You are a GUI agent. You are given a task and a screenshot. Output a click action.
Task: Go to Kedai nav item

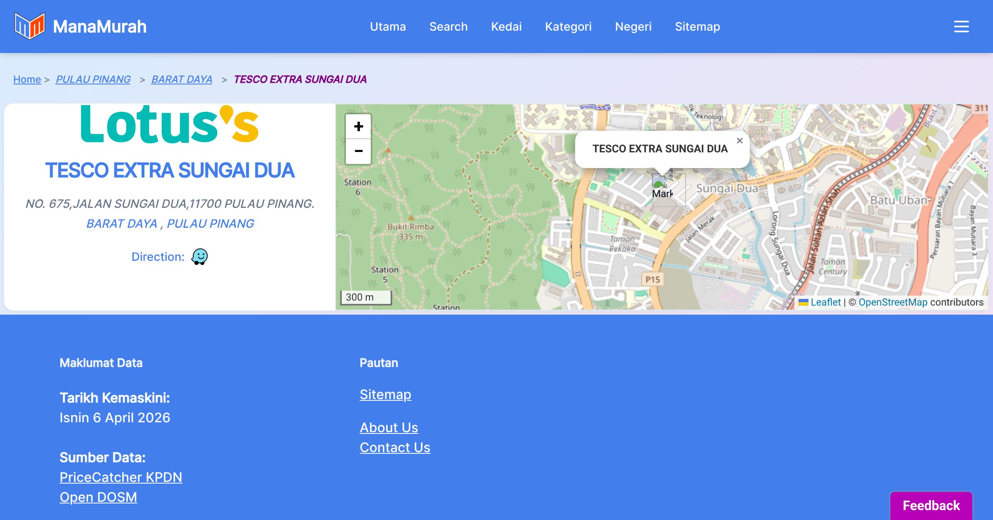(506, 26)
